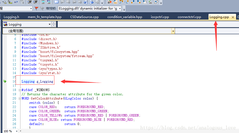This screenshot has width=239, height=133.
Task: Click 'case COLOR_GREEN:' on line 23
Action: (45, 111)
